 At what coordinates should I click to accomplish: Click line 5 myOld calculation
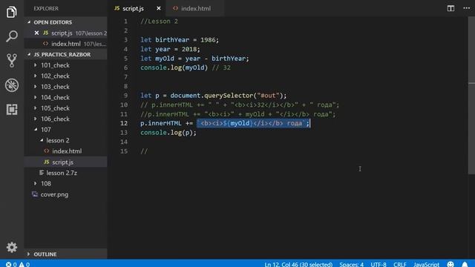coord(194,59)
